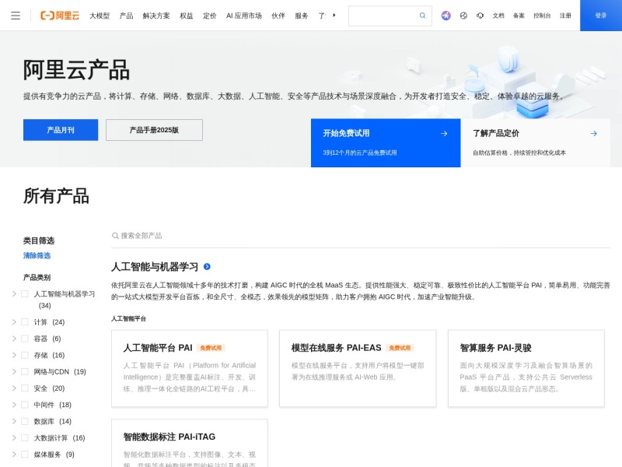The height and width of the screenshot is (467, 622).
Task: Open the 权益 nav menu
Action: 186,16
